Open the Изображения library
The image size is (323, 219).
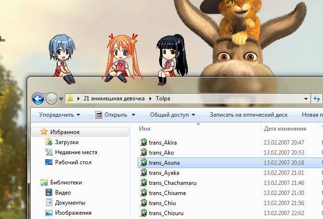click(x=73, y=213)
